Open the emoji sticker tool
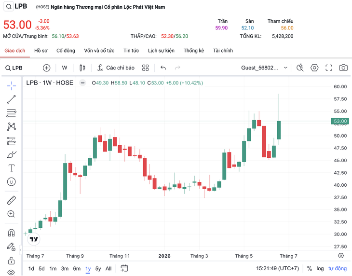This screenshot has width=352, height=276. 11,181
